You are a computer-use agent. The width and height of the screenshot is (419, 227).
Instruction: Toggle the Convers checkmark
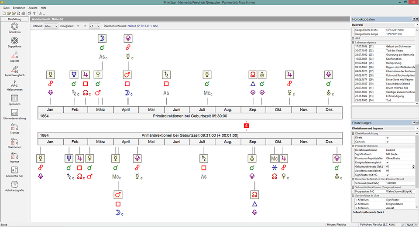point(388,142)
